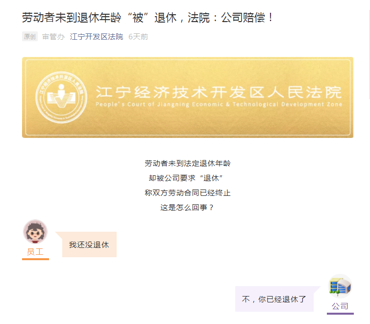Click the line 这是怎么回事？

[188, 207]
